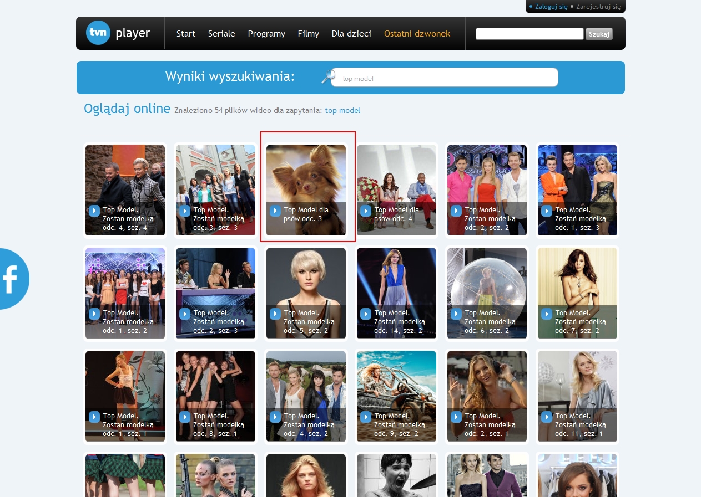Click the Facebook side widget icon
This screenshot has height=497, width=701.
14,279
